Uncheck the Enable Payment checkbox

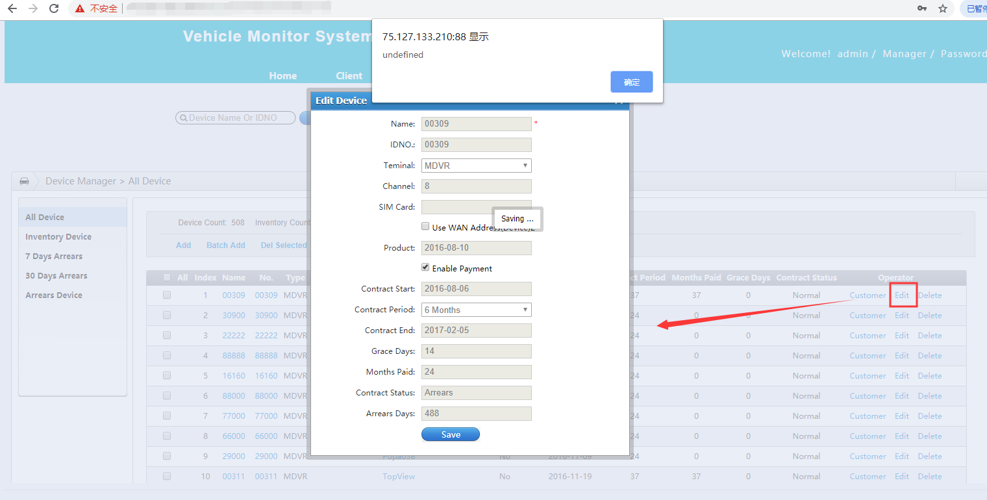425,268
